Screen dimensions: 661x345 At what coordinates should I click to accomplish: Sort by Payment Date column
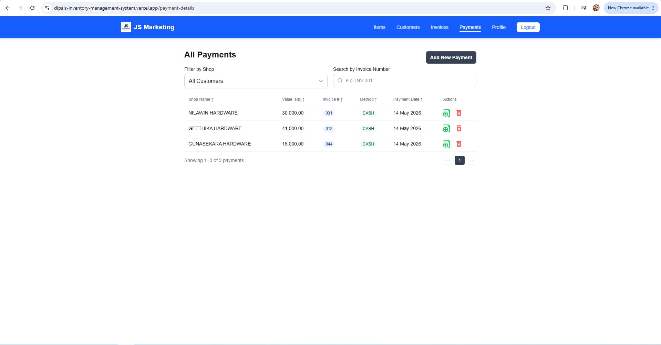pos(408,99)
